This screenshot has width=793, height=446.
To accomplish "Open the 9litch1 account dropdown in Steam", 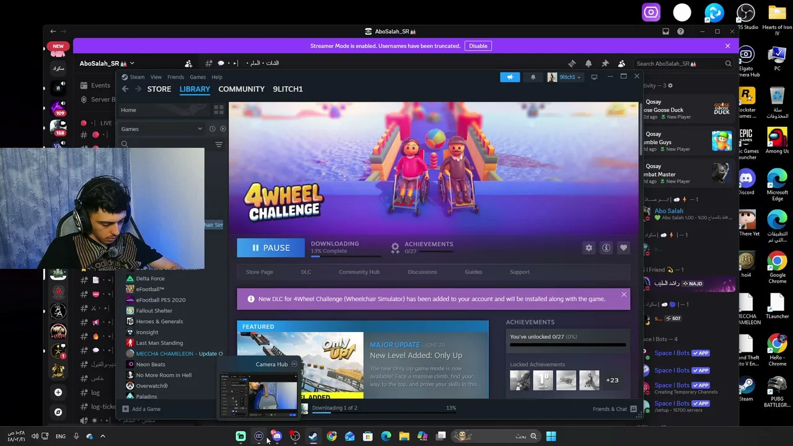I will point(564,77).
